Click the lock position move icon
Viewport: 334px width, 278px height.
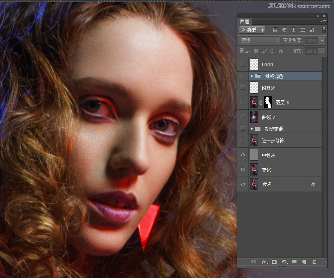[272, 51]
